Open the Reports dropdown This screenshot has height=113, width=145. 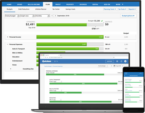click(132, 9)
